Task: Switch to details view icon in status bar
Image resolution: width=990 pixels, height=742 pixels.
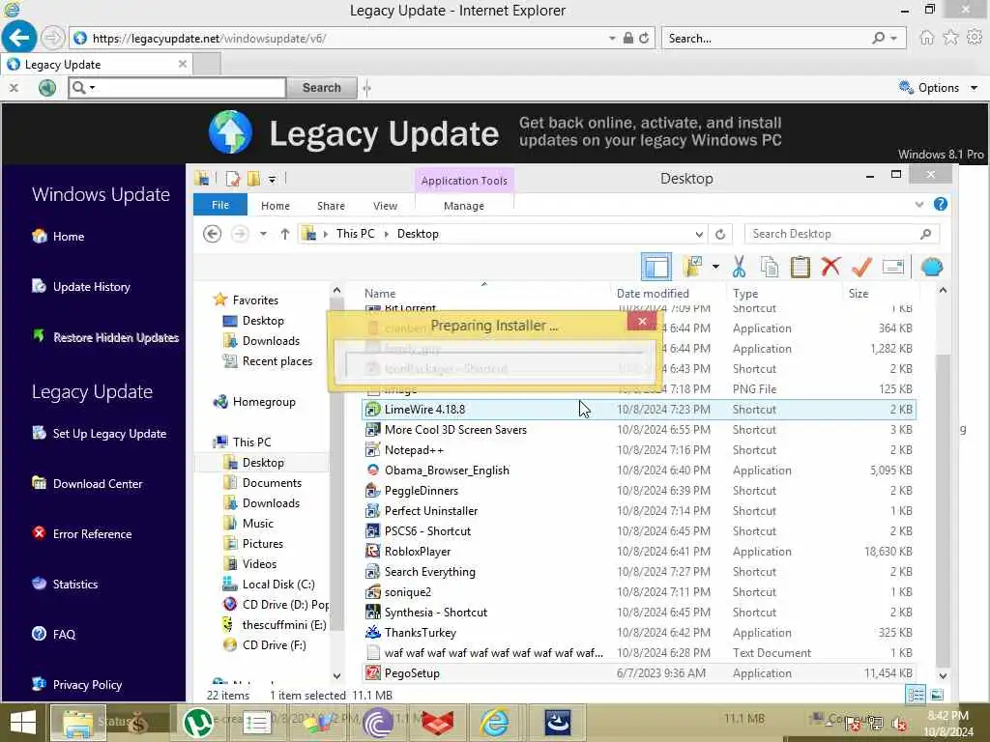Action: (916, 695)
